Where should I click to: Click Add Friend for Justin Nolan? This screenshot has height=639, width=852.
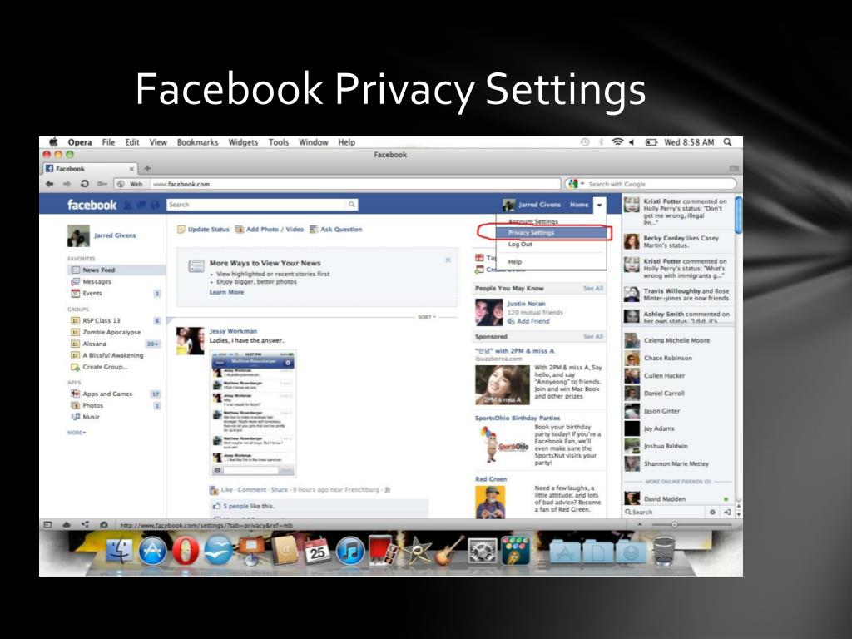528,321
